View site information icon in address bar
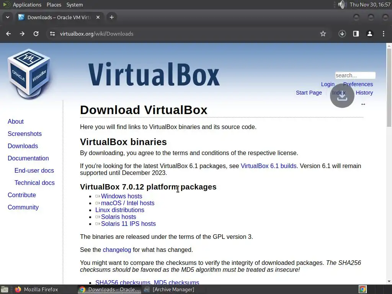This screenshot has height=294, width=392. click(52, 34)
